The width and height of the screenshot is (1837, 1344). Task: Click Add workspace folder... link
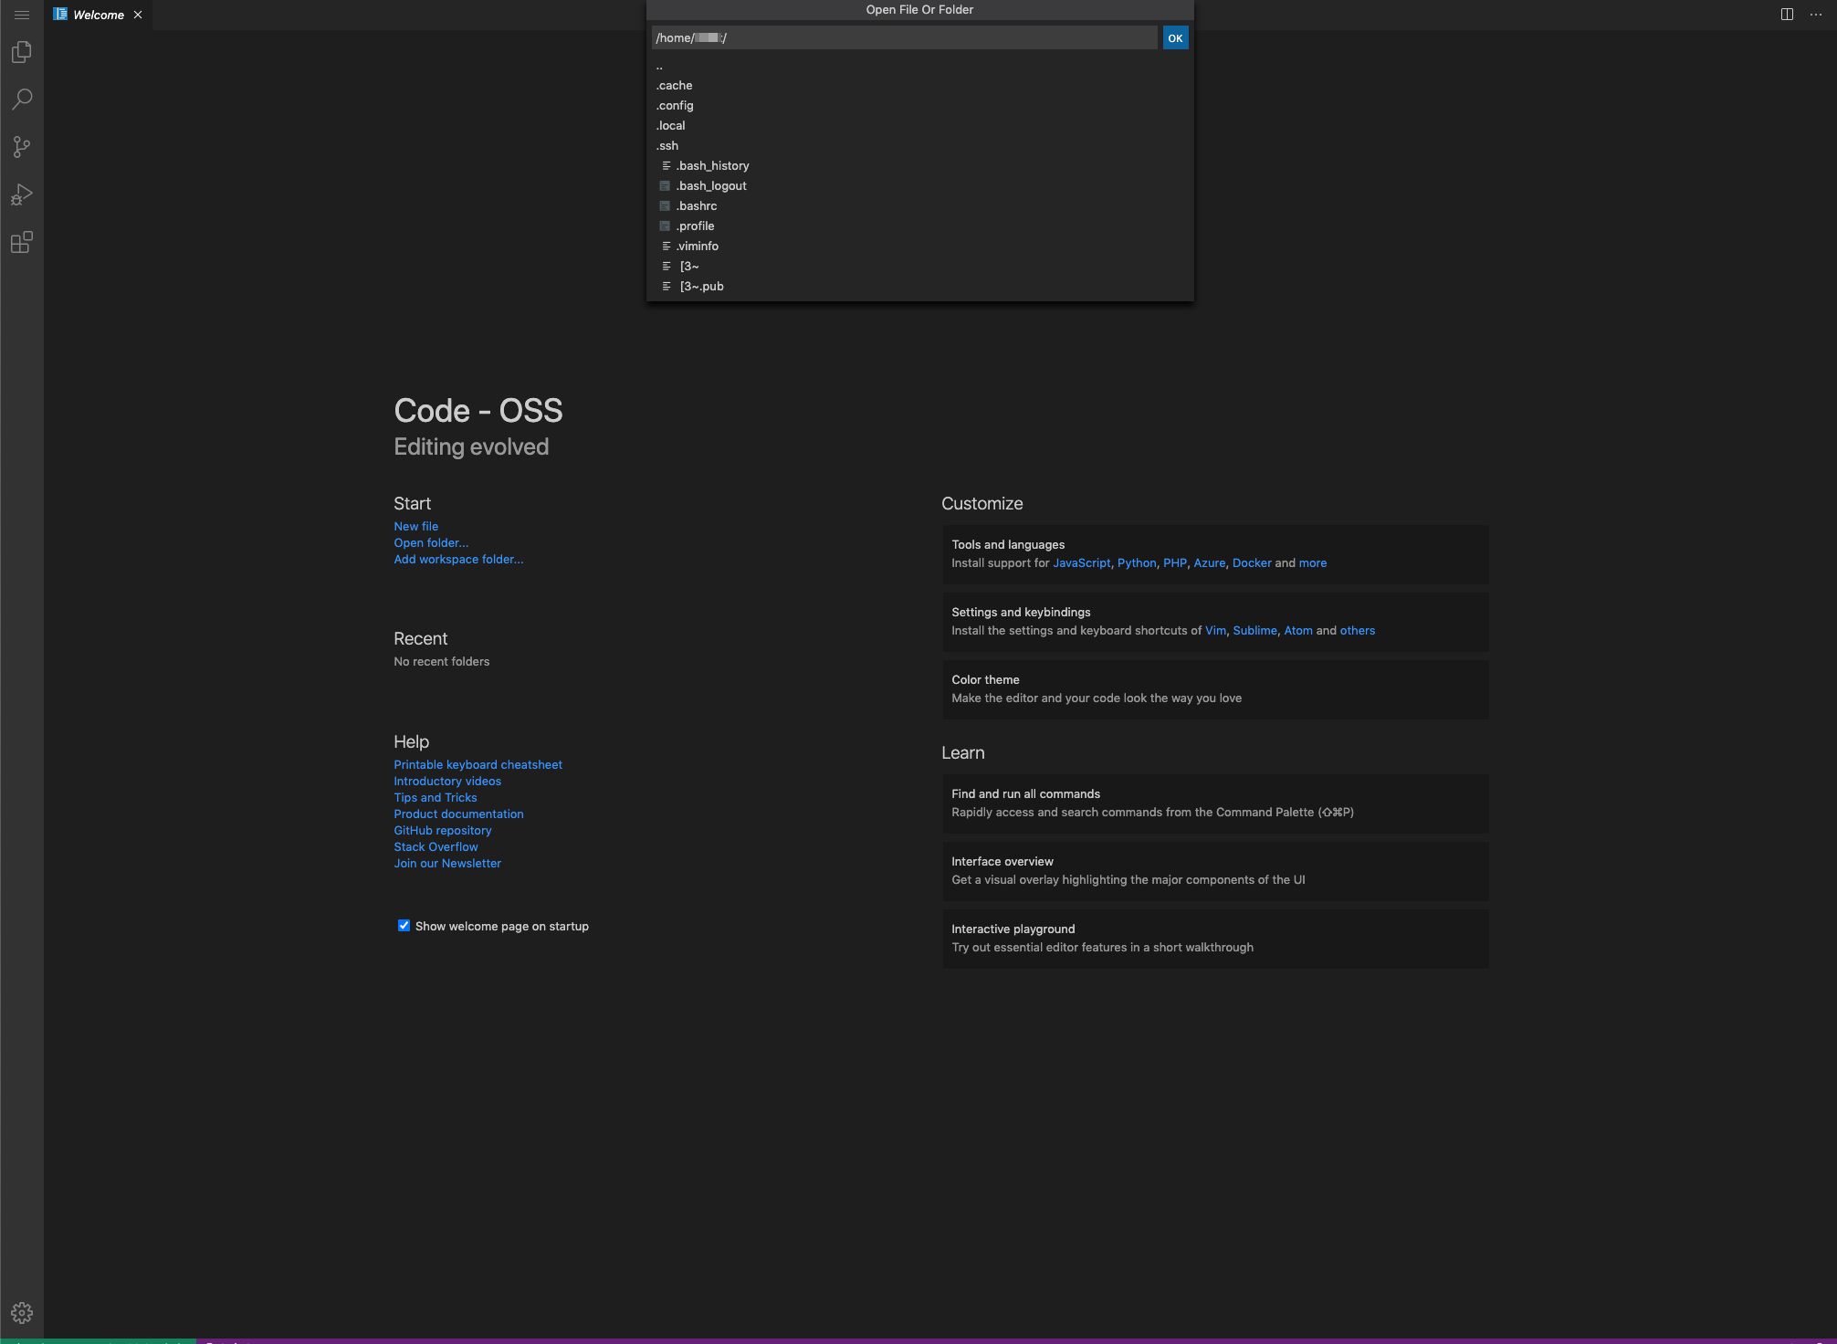tap(458, 560)
